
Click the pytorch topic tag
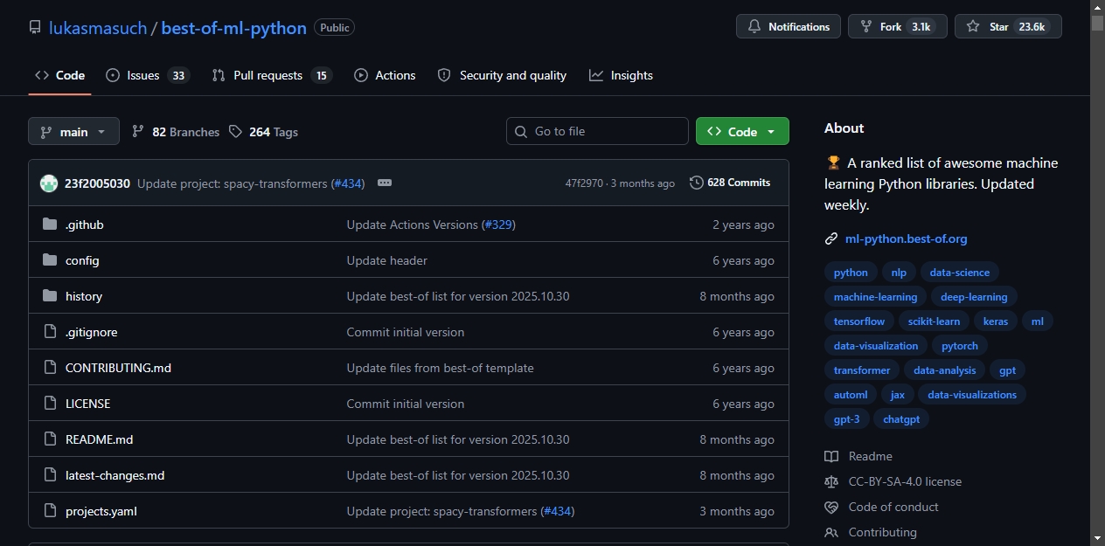(x=960, y=346)
